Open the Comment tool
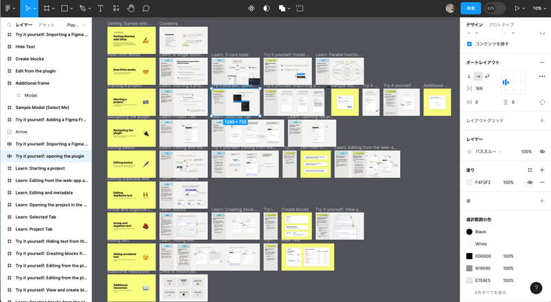 (x=146, y=8)
